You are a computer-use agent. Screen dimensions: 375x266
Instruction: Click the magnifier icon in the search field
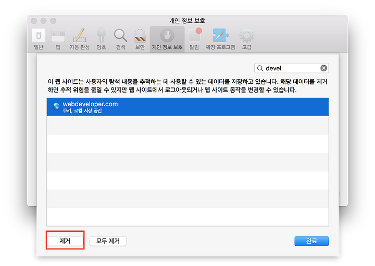(x=260, y=68)
